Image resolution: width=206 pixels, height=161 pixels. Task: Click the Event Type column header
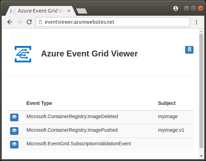click(x=39, y=103)
